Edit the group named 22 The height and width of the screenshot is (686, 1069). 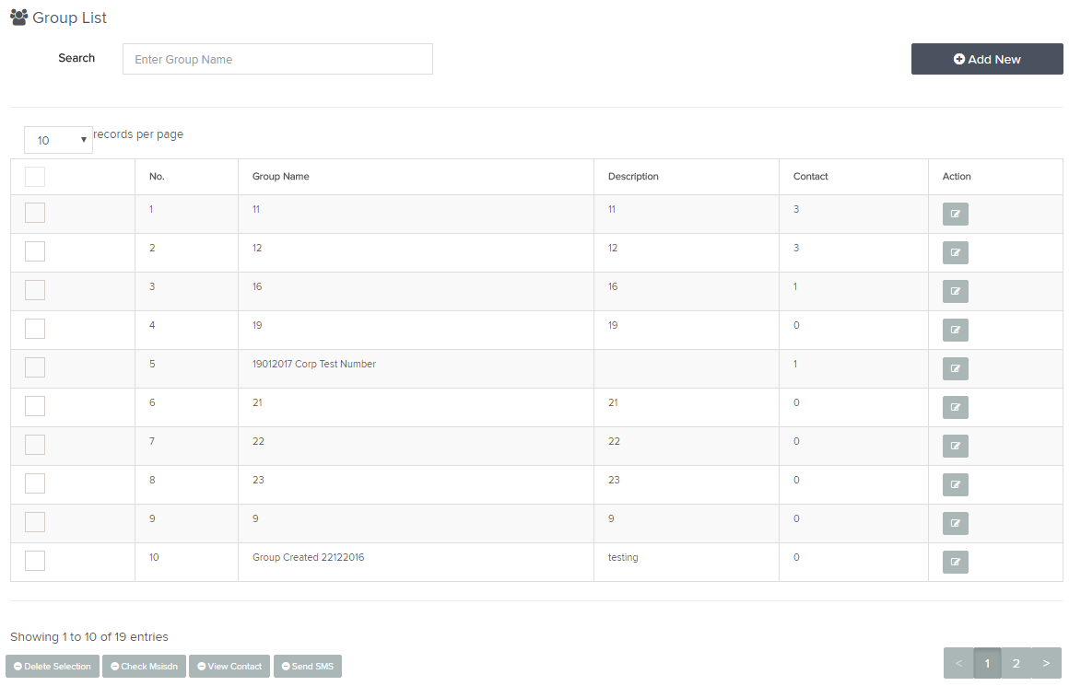click(x=955, y=447)
